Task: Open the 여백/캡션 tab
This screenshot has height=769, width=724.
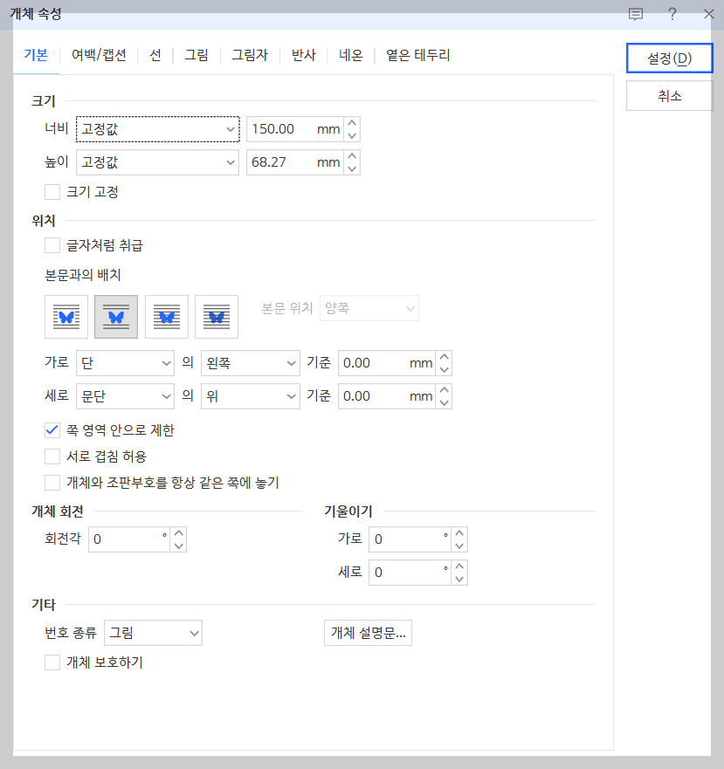Action: (99, 55)
